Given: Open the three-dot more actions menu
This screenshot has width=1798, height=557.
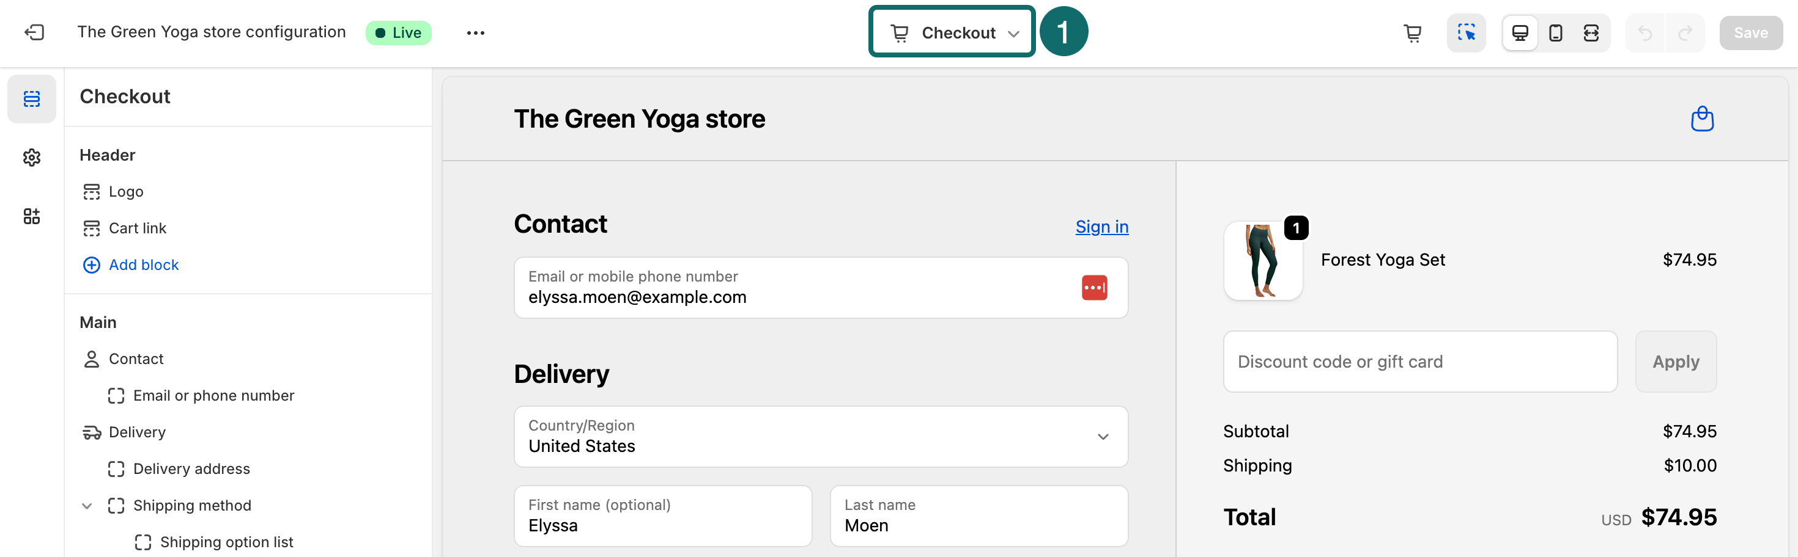Looking at the screenshot, I should coord(475,33).
